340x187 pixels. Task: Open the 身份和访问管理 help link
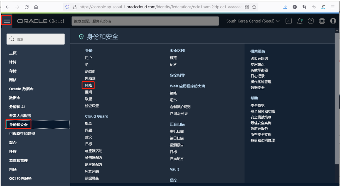[x=263, y=140]
